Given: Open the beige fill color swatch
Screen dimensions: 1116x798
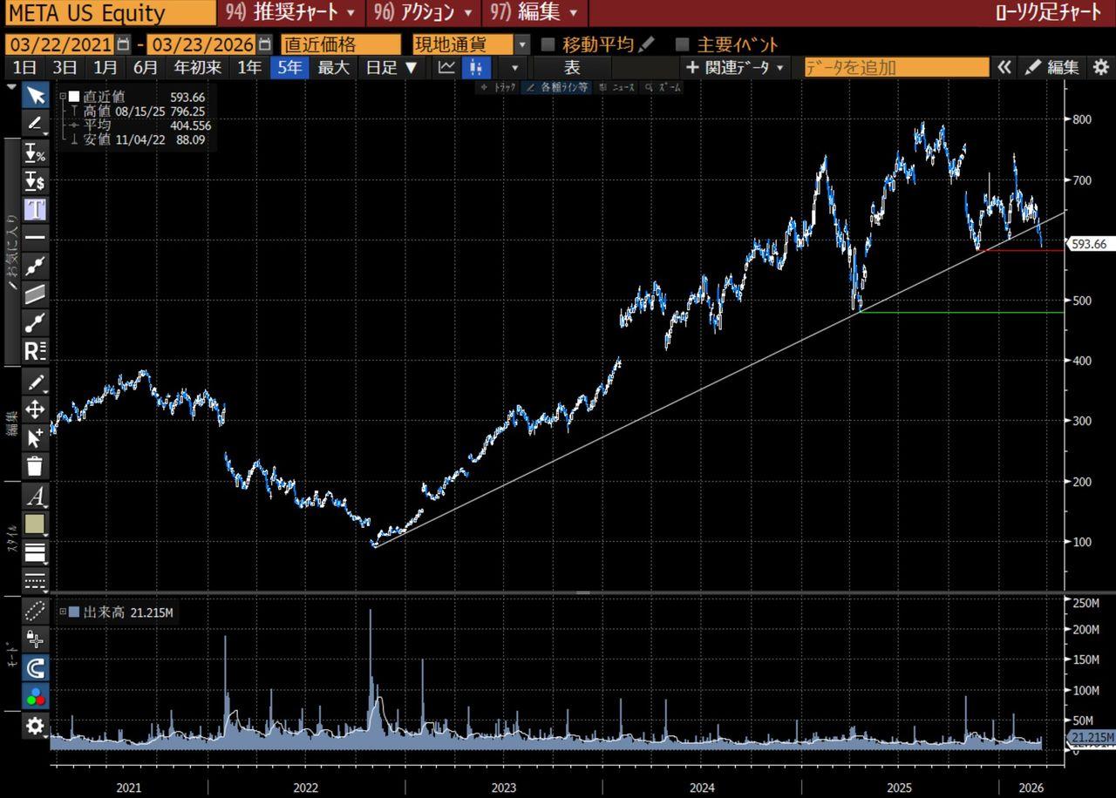Looking at the screenshot, I should (x=35, y=524).
